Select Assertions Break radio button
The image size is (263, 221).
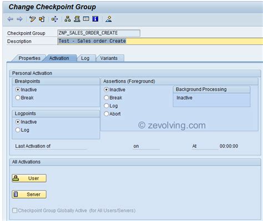pos(106,97)
